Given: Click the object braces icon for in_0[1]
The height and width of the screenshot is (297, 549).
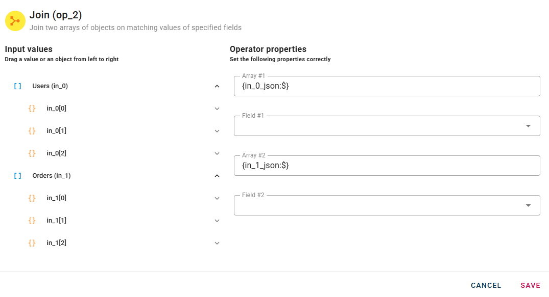Looking at the screenshot, I should [x=32, y=131].
